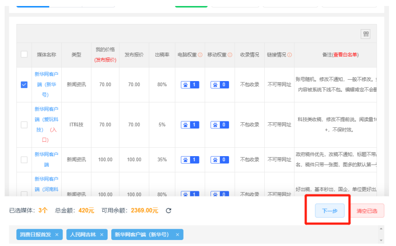Toggle the select-all checkbox in table header

tap(24, 54)
